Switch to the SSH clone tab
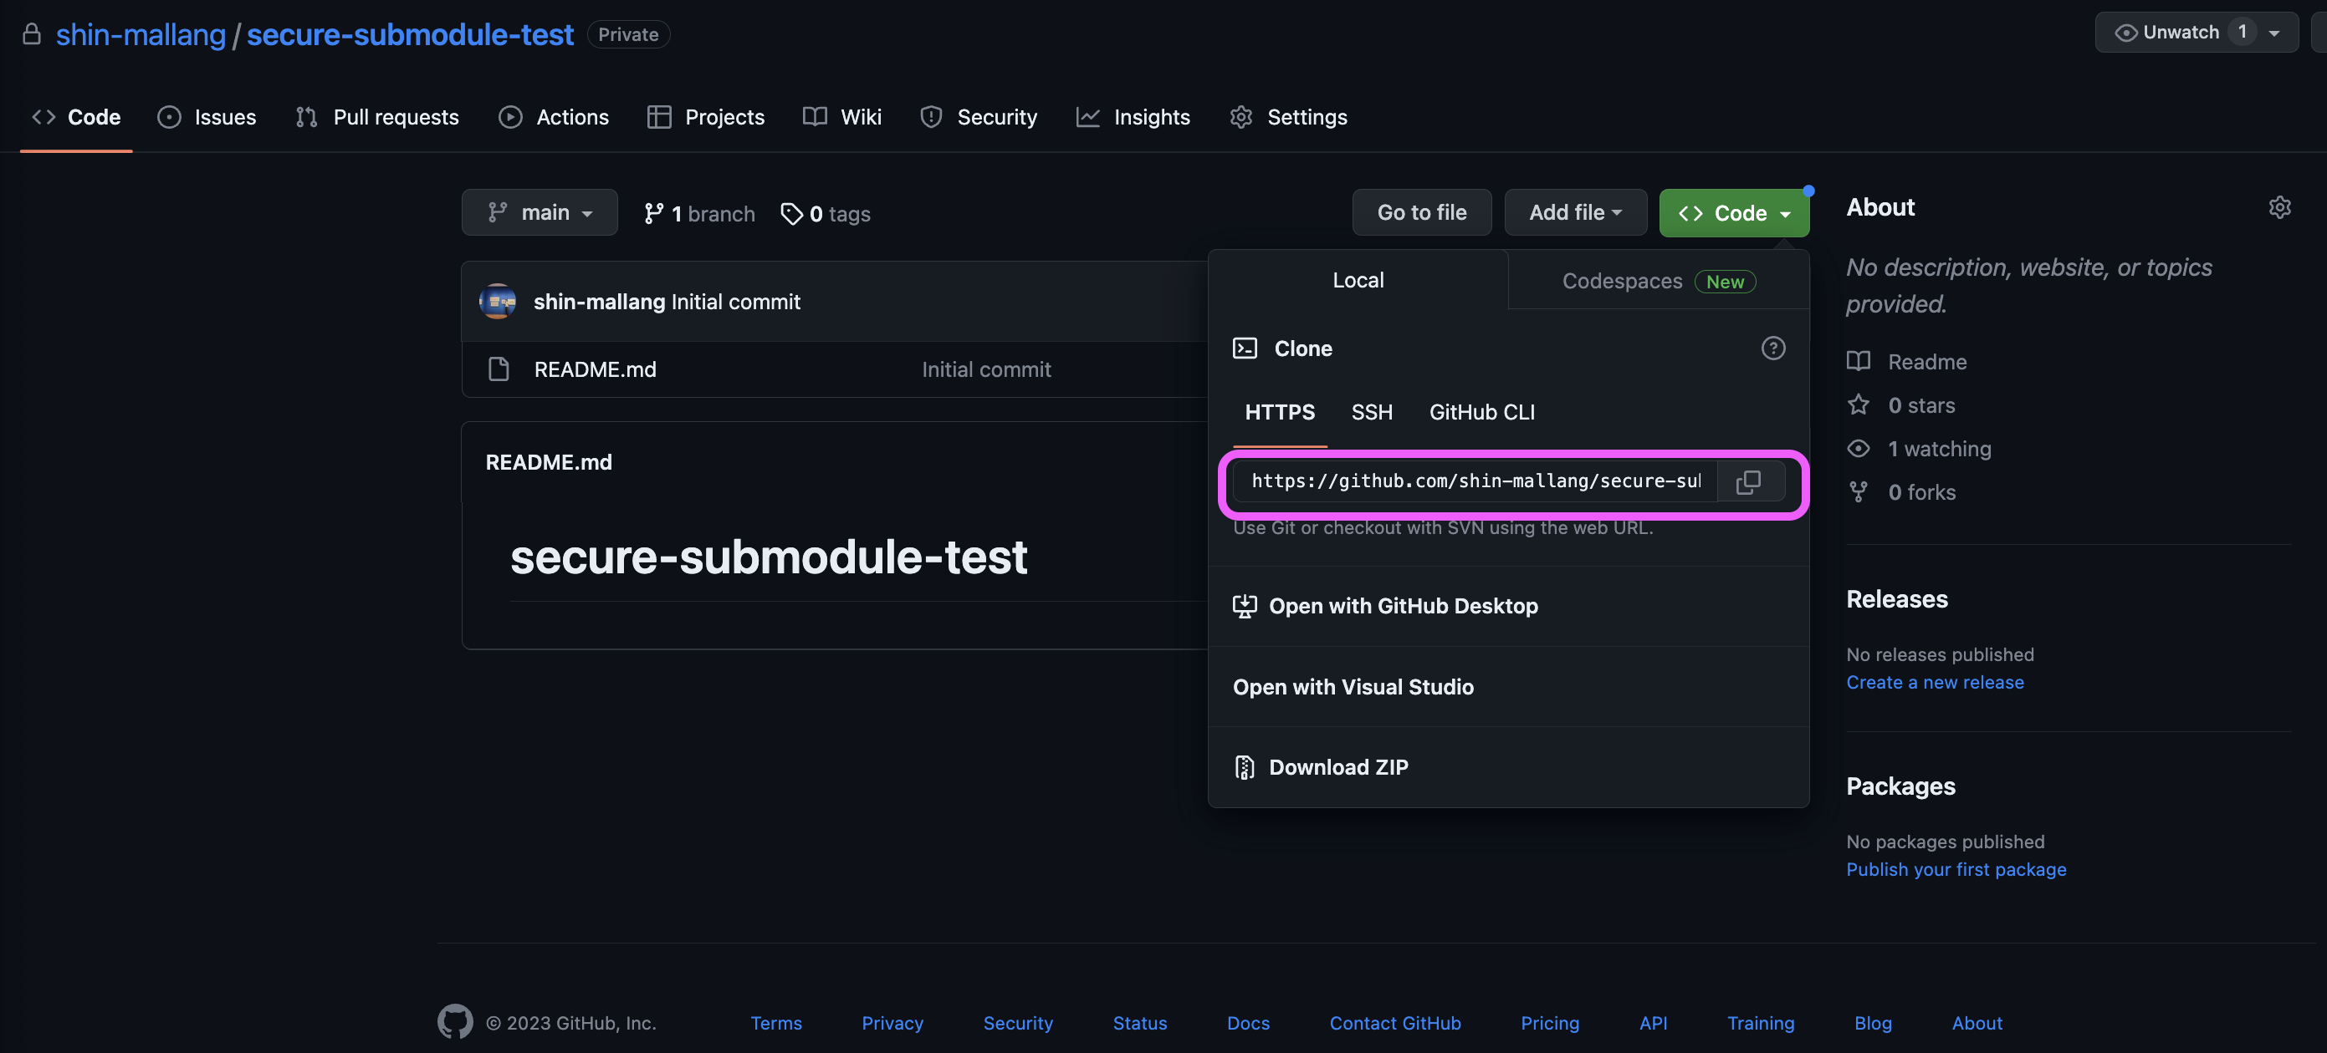This screenshot has height=1053, width=2327. click(x=1371, y=412)
